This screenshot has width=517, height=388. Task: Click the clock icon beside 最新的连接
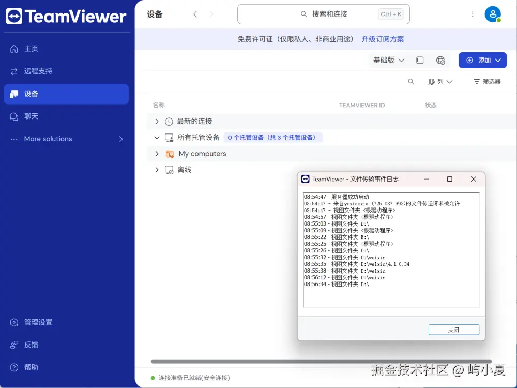tap(169, 122)
